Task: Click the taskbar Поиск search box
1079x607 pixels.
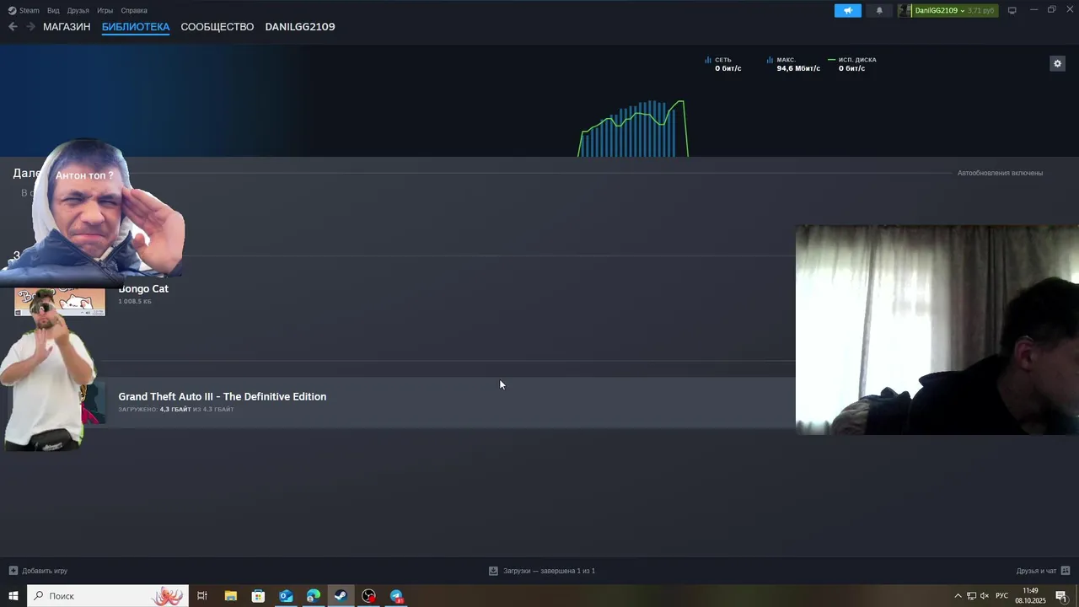Action: tap(108, 596)
